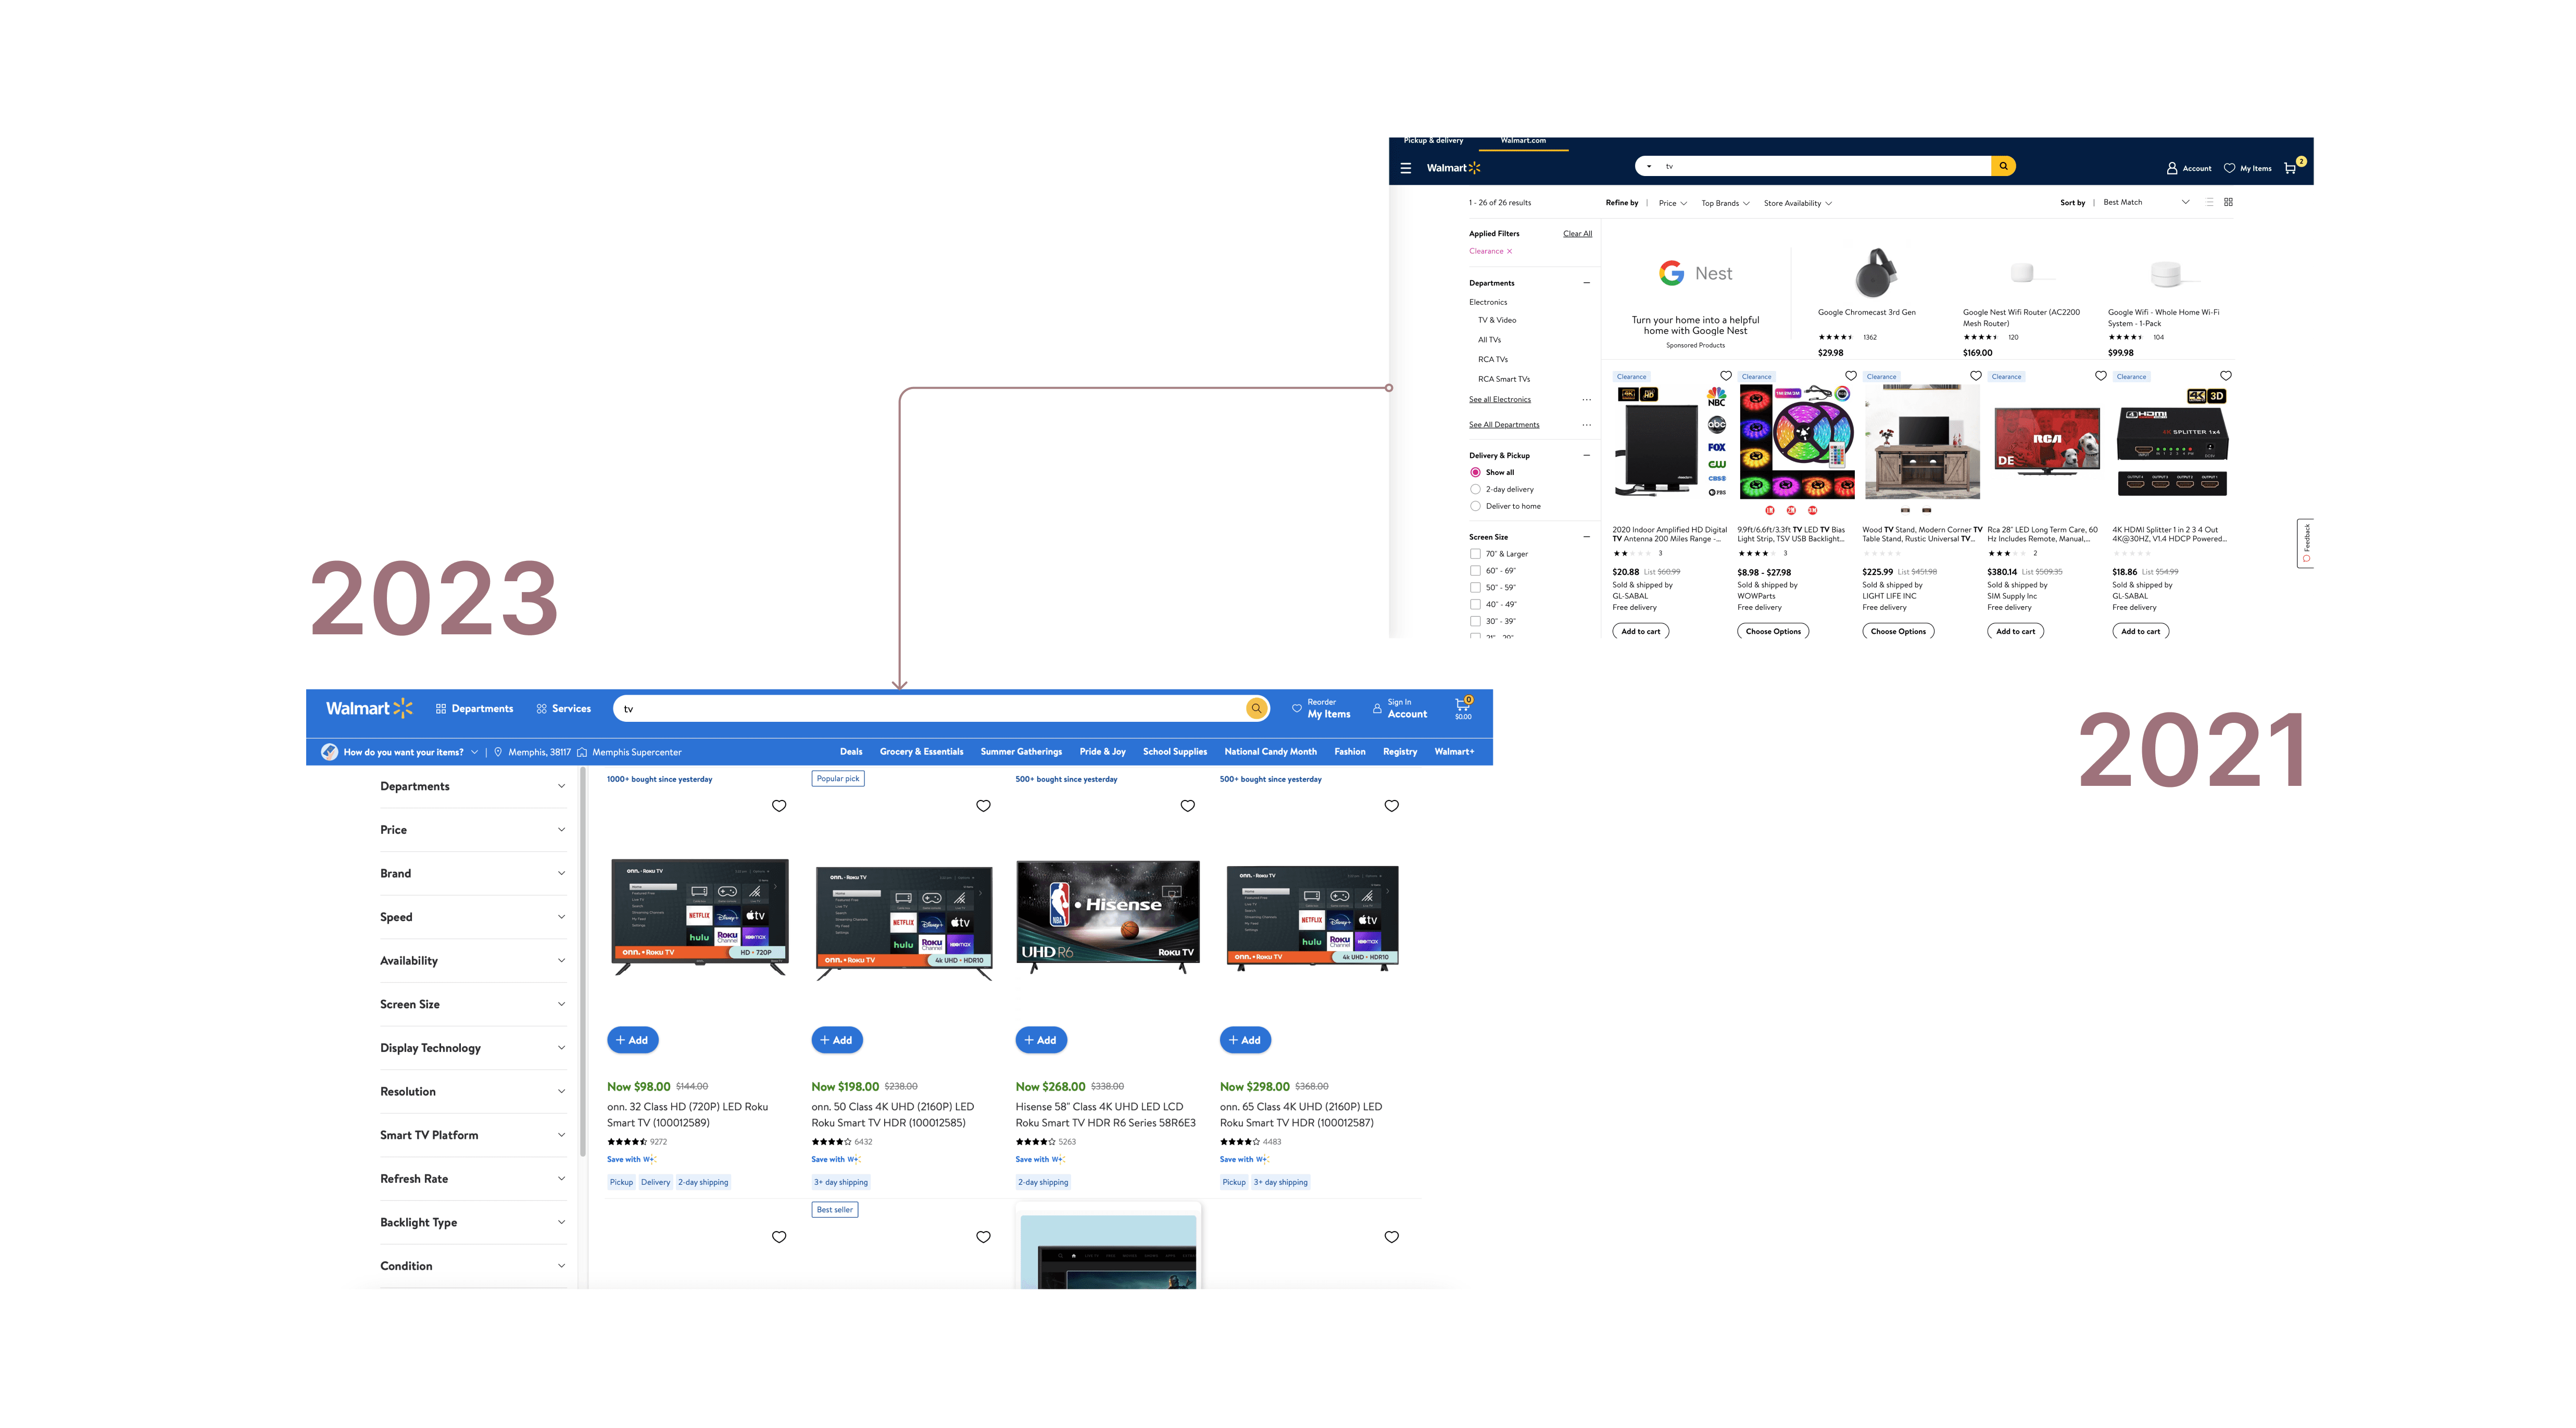Open the hamburger menu on the 2021 page

[x=1405, y=168]
